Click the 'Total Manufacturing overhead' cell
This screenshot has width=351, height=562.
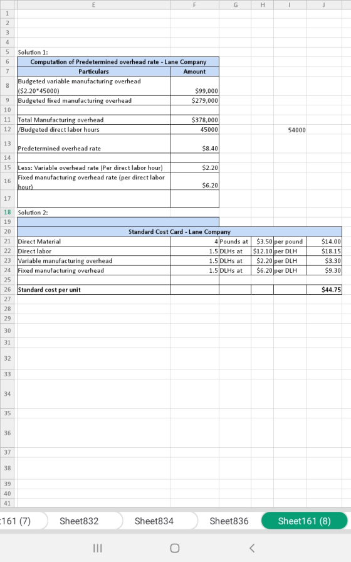[93, 120]
